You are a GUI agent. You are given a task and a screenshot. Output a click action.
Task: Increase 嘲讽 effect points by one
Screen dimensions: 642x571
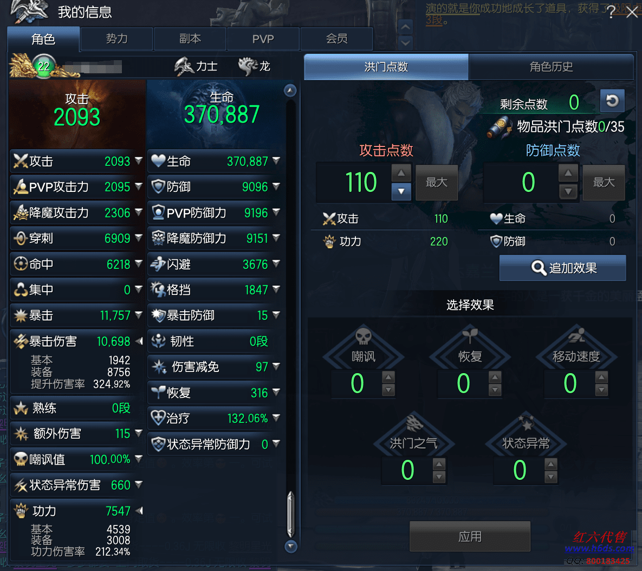388,377
